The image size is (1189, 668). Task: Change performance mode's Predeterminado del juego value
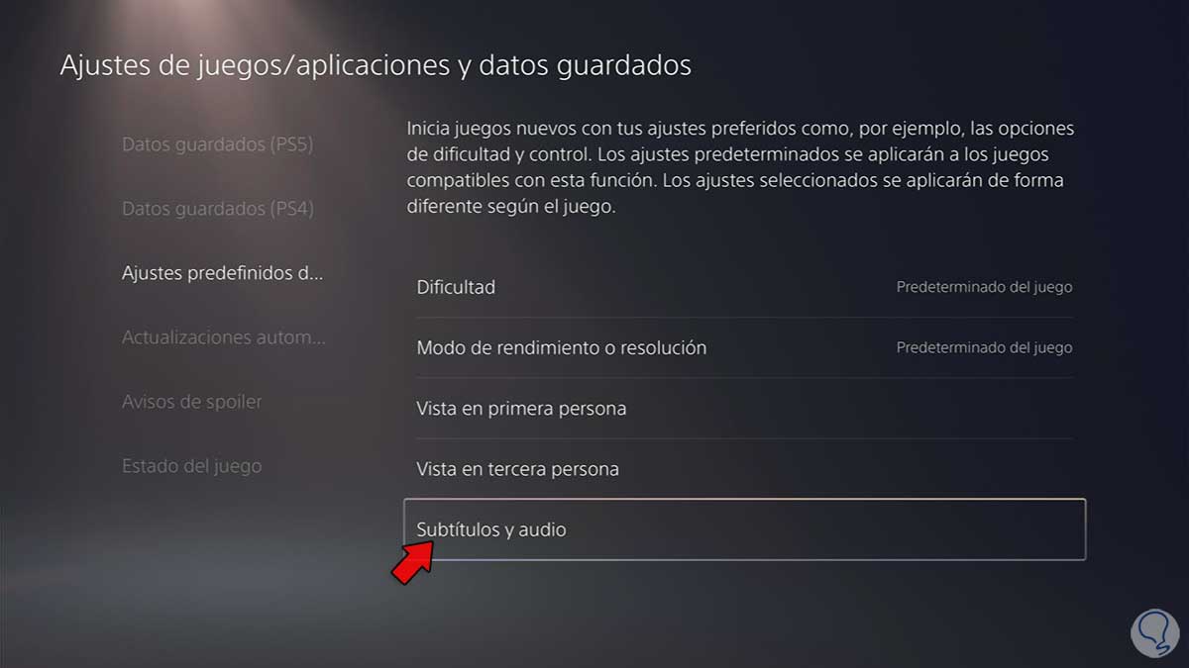984,348
